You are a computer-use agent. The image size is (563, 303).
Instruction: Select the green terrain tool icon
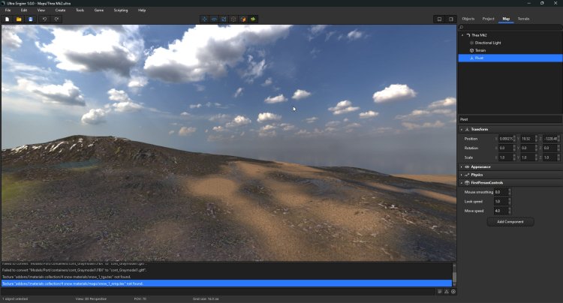253,19
